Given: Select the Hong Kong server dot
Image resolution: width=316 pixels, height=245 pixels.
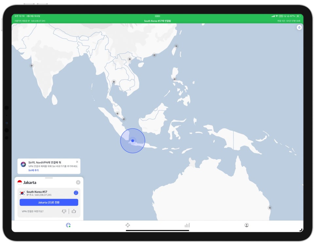Looking at the screenshot, I should pos(154,55).
